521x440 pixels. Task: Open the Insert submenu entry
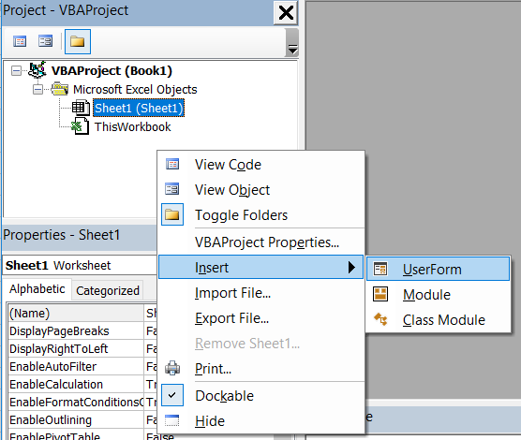[261, 268]
